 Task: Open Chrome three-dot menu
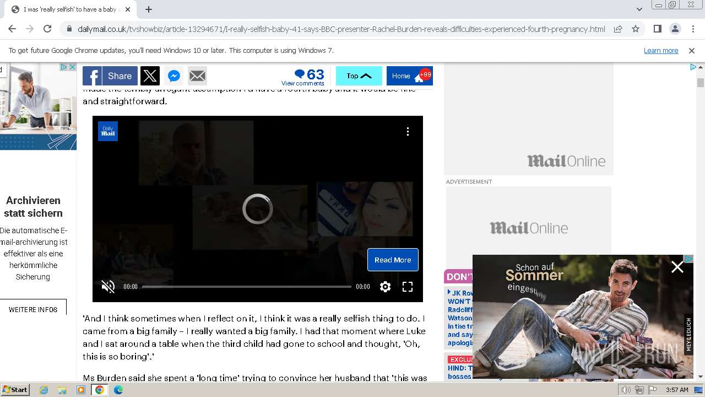click(692, 29)
